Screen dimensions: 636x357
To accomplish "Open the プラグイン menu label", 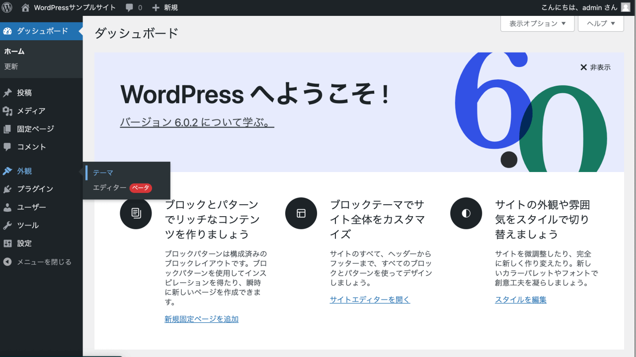I will 35,189.
